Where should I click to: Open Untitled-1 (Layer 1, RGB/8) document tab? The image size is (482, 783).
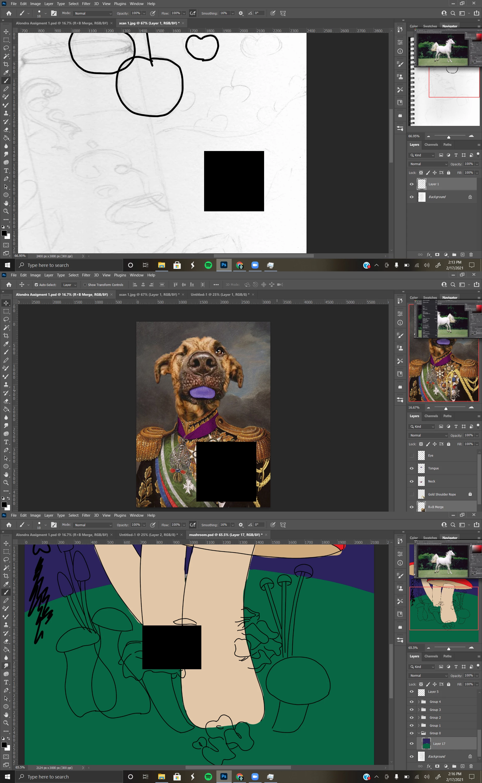[220, 294]
